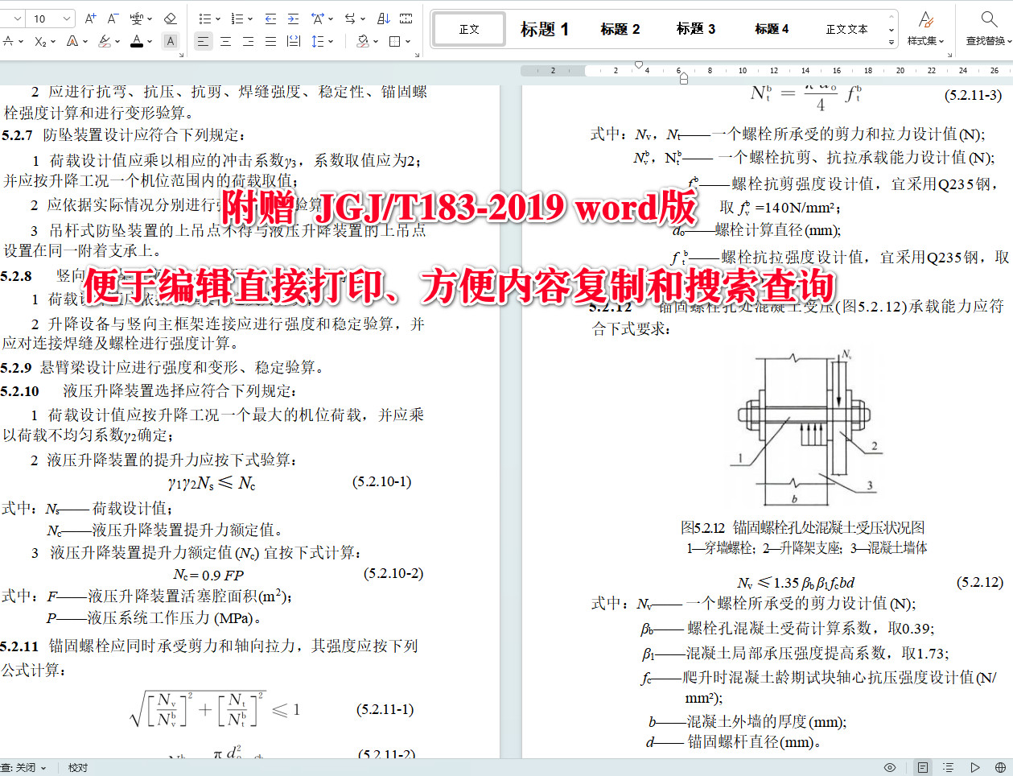Viewport: 1013px width, 776px height.
Task: Click the borders icon
Action: [395, 41]
